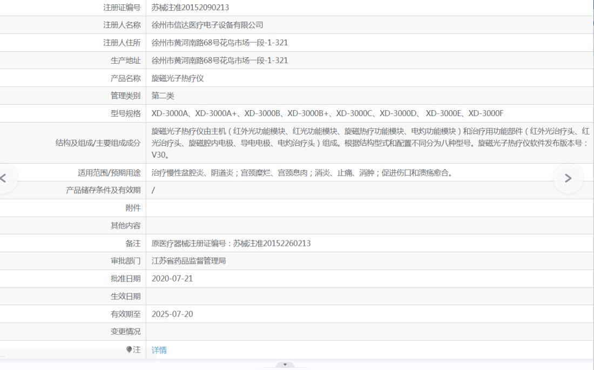Click the 注册人住所 field label
Image resolution: width=594 pixels, height=370 pixels.
122,43
